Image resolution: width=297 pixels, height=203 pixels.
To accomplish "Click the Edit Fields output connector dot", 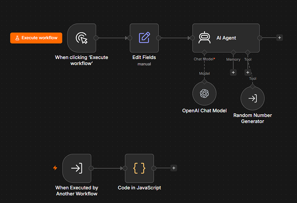I will point(158,38).
